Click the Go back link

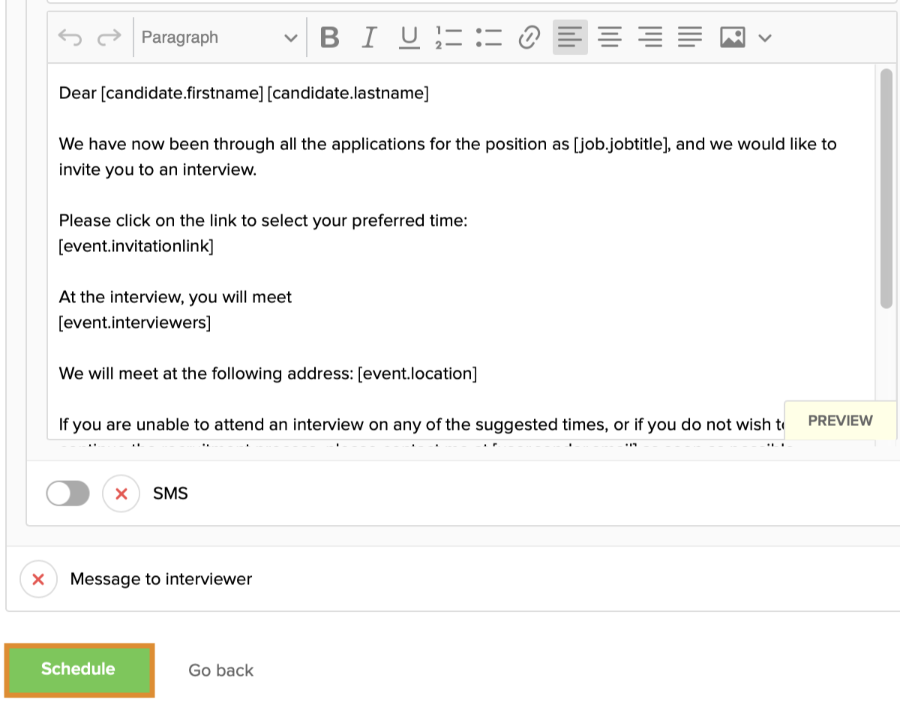pos(220,670)
